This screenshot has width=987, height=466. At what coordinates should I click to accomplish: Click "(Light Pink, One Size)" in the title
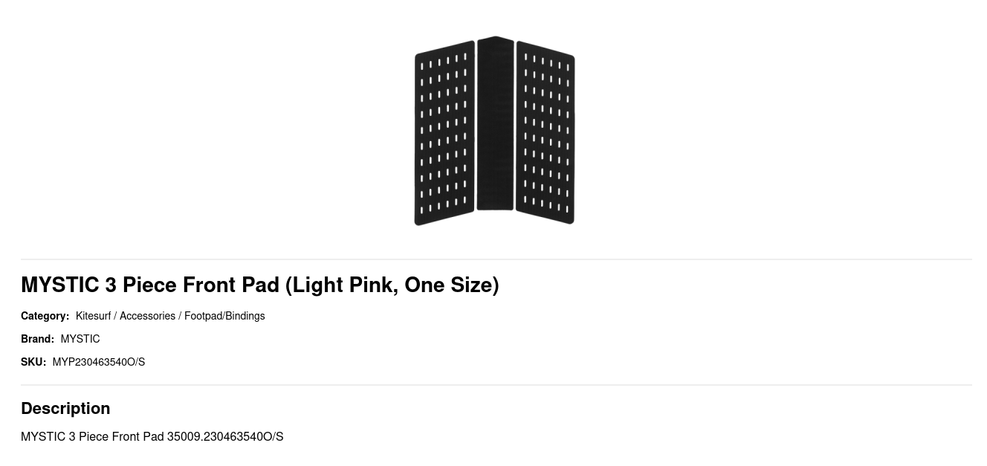[392, 285]
